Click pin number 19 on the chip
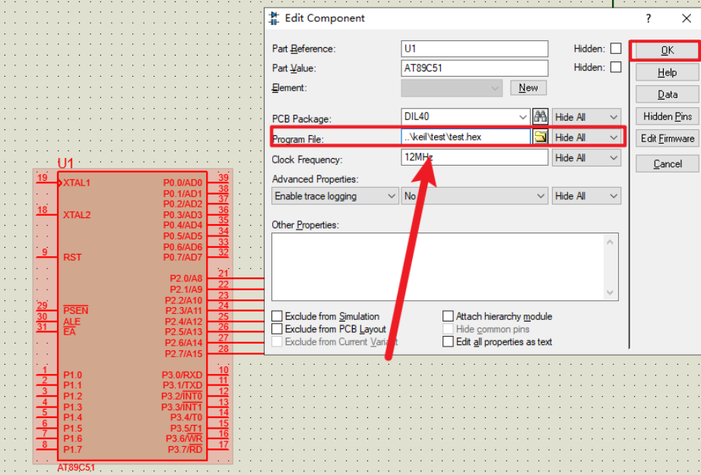701x475 pixels. 42,177
